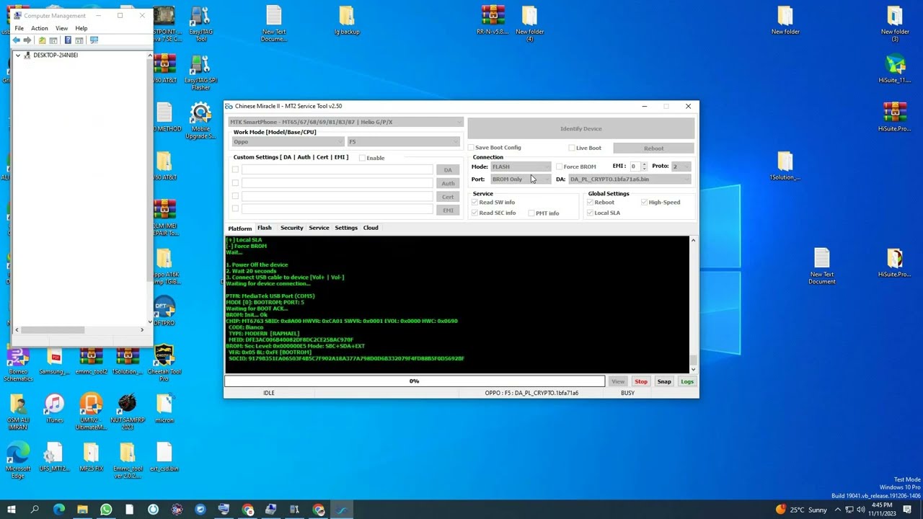The width and height of the screenshot is (923, 519).
Task: Select the New folder (3) icon
Action: click(895, 25)
